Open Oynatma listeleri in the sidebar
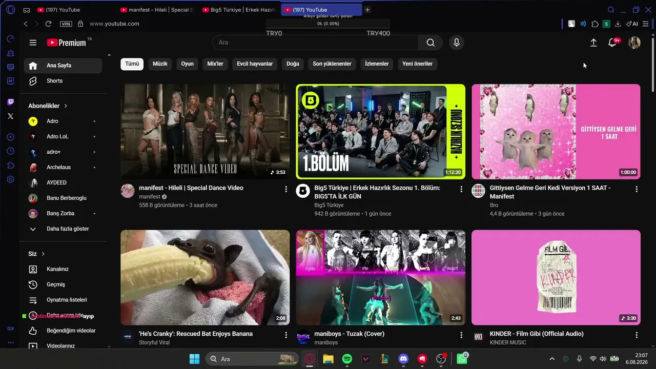 (x=63, y=300)
